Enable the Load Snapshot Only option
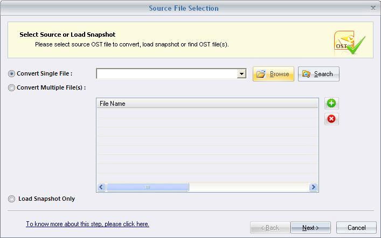This screenshot has height=238, width=381. (12, 199)
